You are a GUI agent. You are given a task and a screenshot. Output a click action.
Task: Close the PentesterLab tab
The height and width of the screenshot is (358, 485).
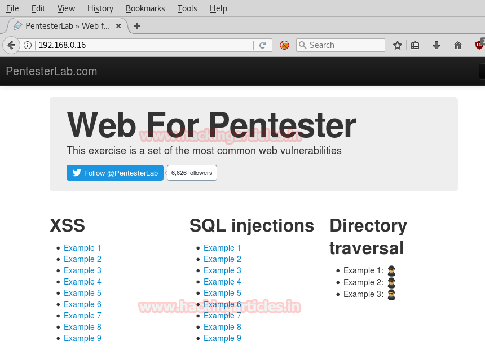tap(118, 26)
